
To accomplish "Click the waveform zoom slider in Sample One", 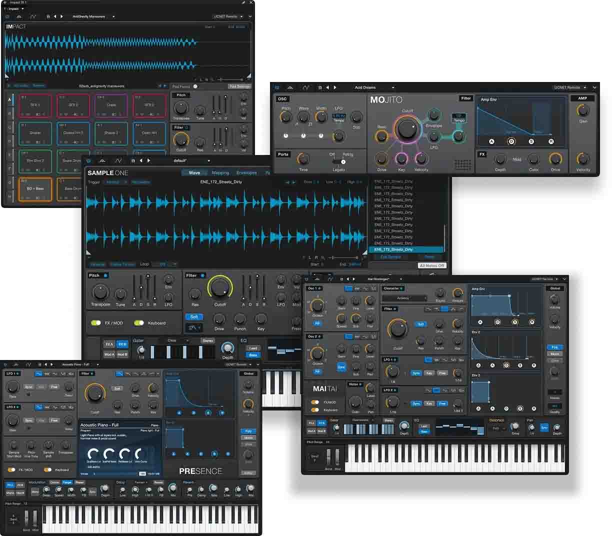I will point(343,257).
